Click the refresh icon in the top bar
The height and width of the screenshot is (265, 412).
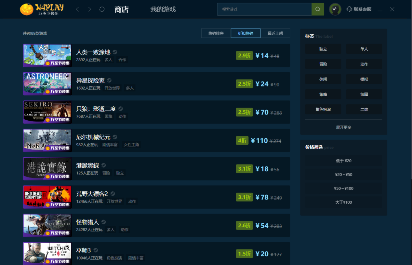pos(102,9)
